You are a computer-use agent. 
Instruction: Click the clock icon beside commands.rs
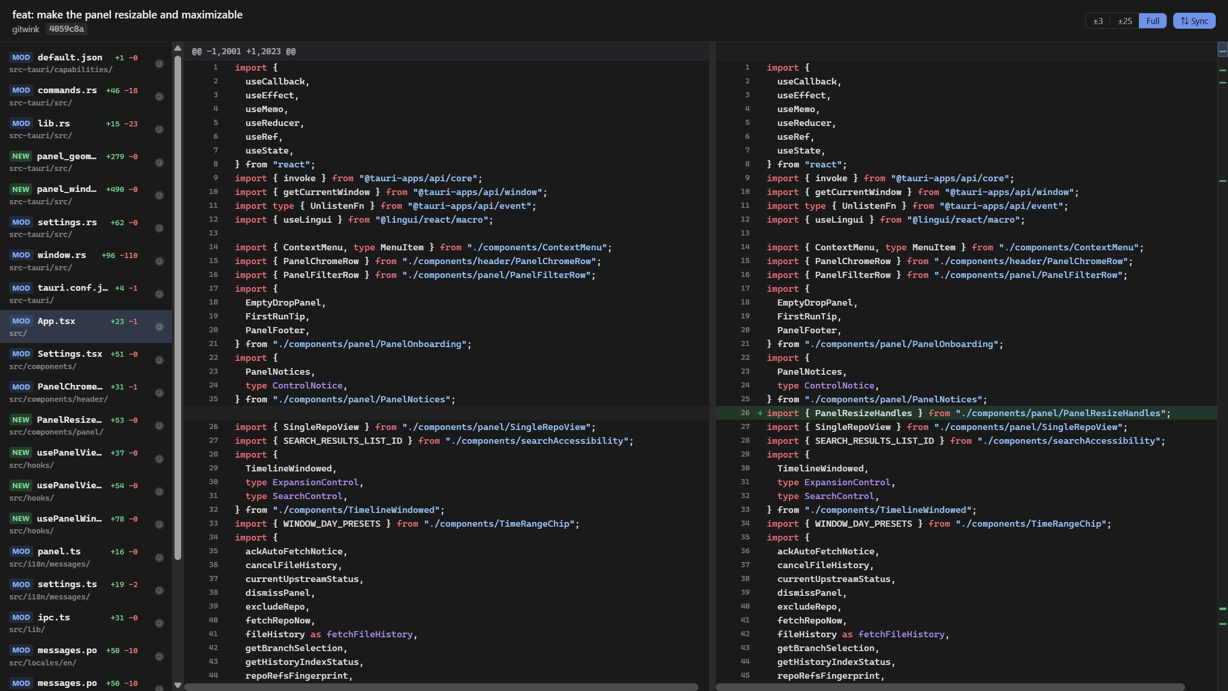tap(160, 96)
